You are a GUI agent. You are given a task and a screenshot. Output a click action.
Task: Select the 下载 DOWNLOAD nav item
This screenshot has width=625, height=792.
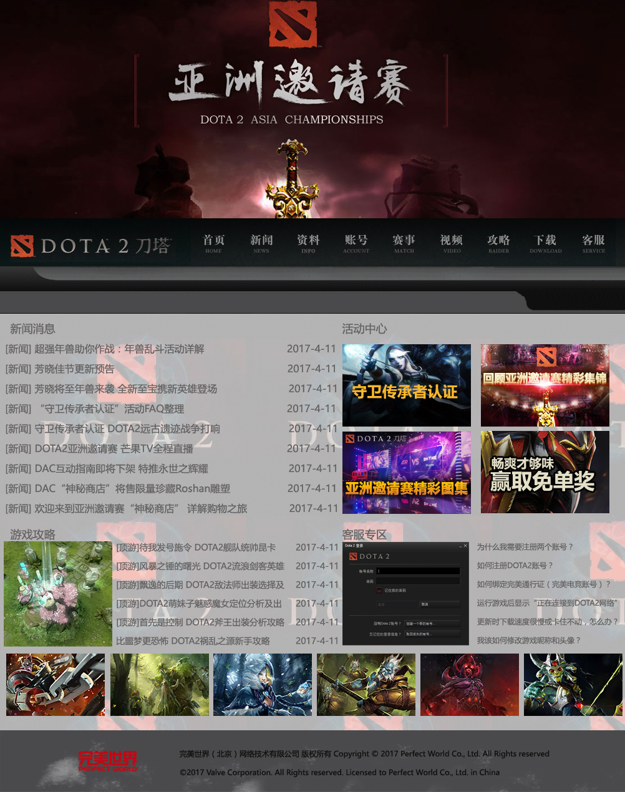(545, 243)
